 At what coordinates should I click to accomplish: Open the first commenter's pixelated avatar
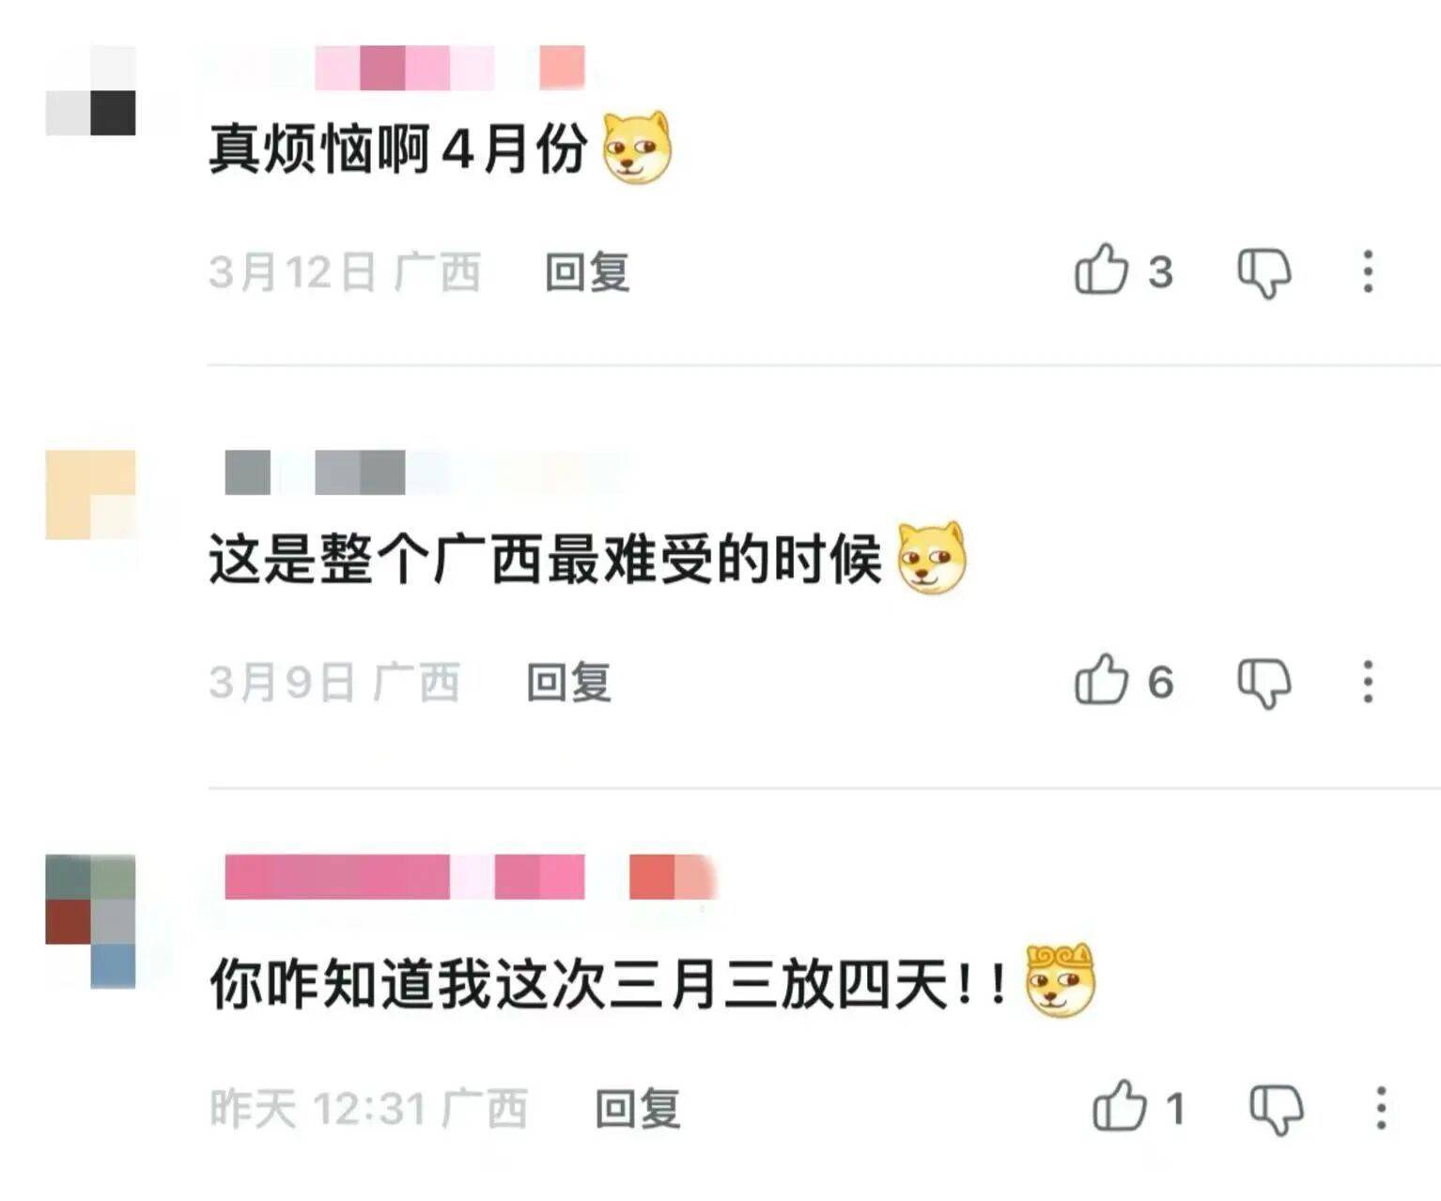pyautogui.click(x=90, y=90)
